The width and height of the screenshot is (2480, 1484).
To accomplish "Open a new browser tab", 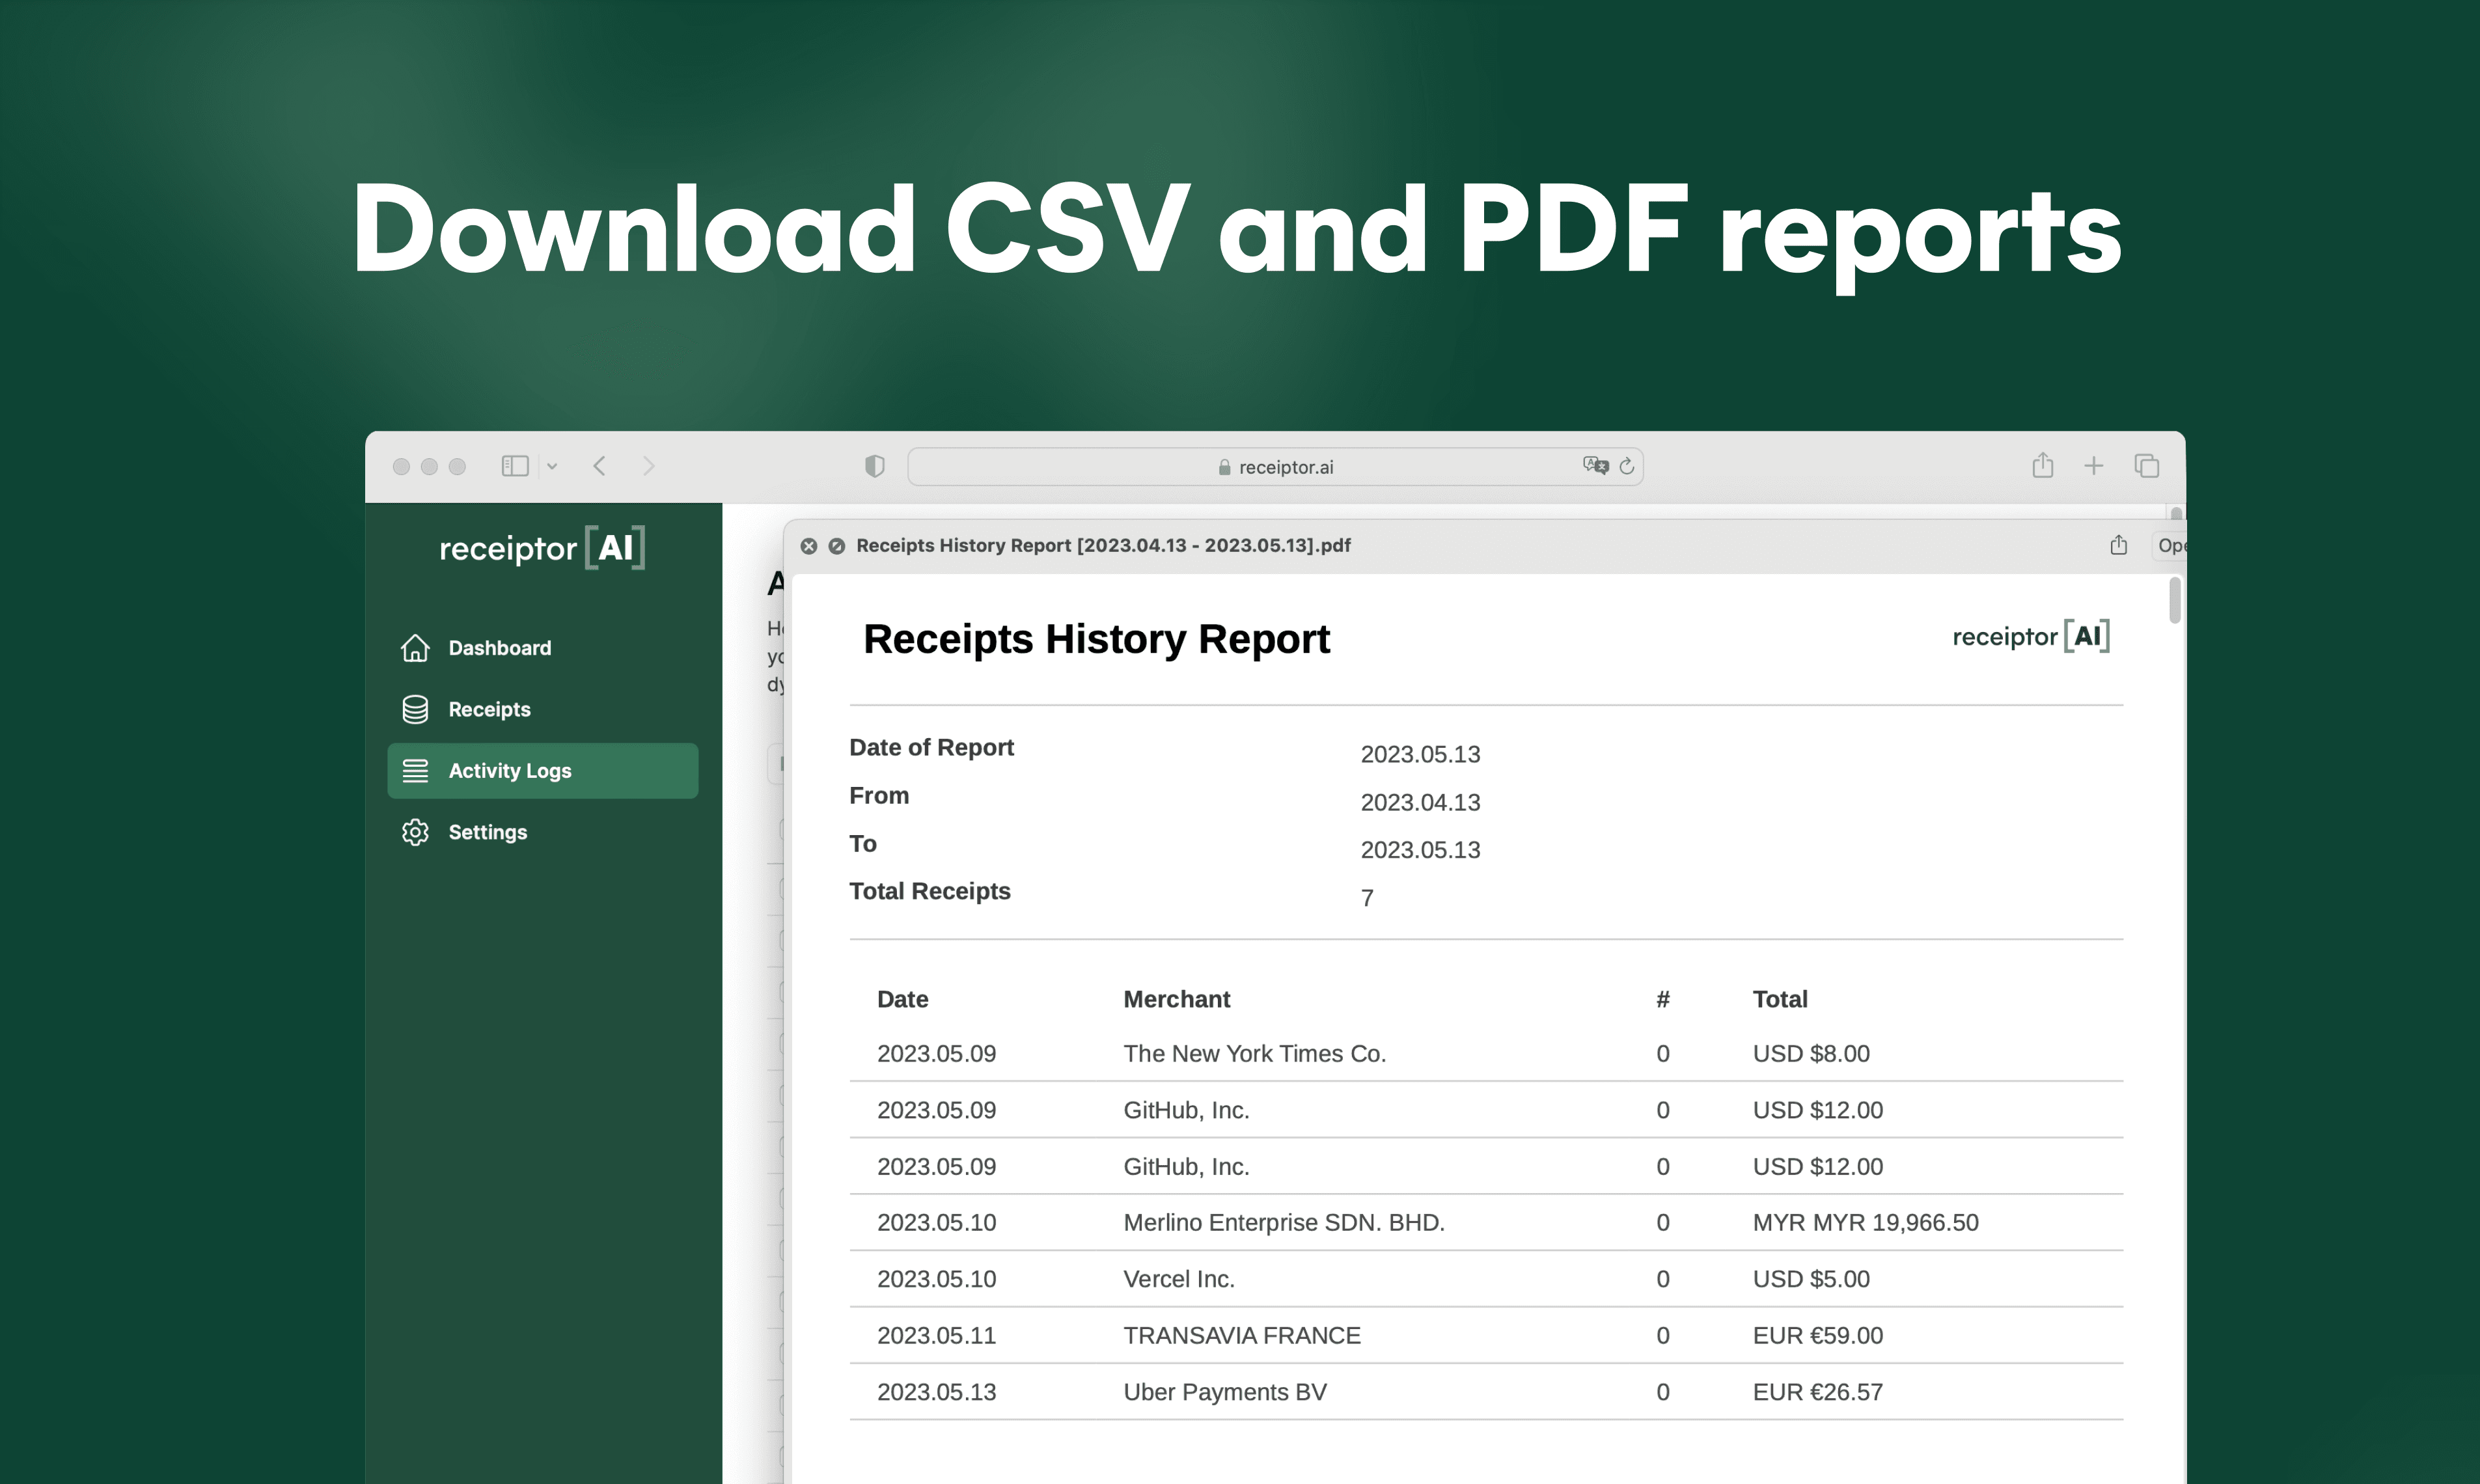I will [2095, 465].
